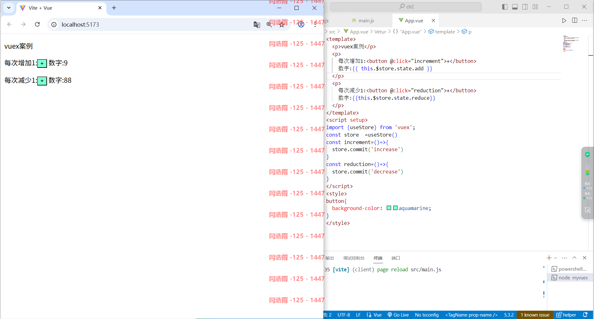Click the browser forward arrow
Image resolution: width=594 pixels, height=319 pixels.
coord(23,24)
